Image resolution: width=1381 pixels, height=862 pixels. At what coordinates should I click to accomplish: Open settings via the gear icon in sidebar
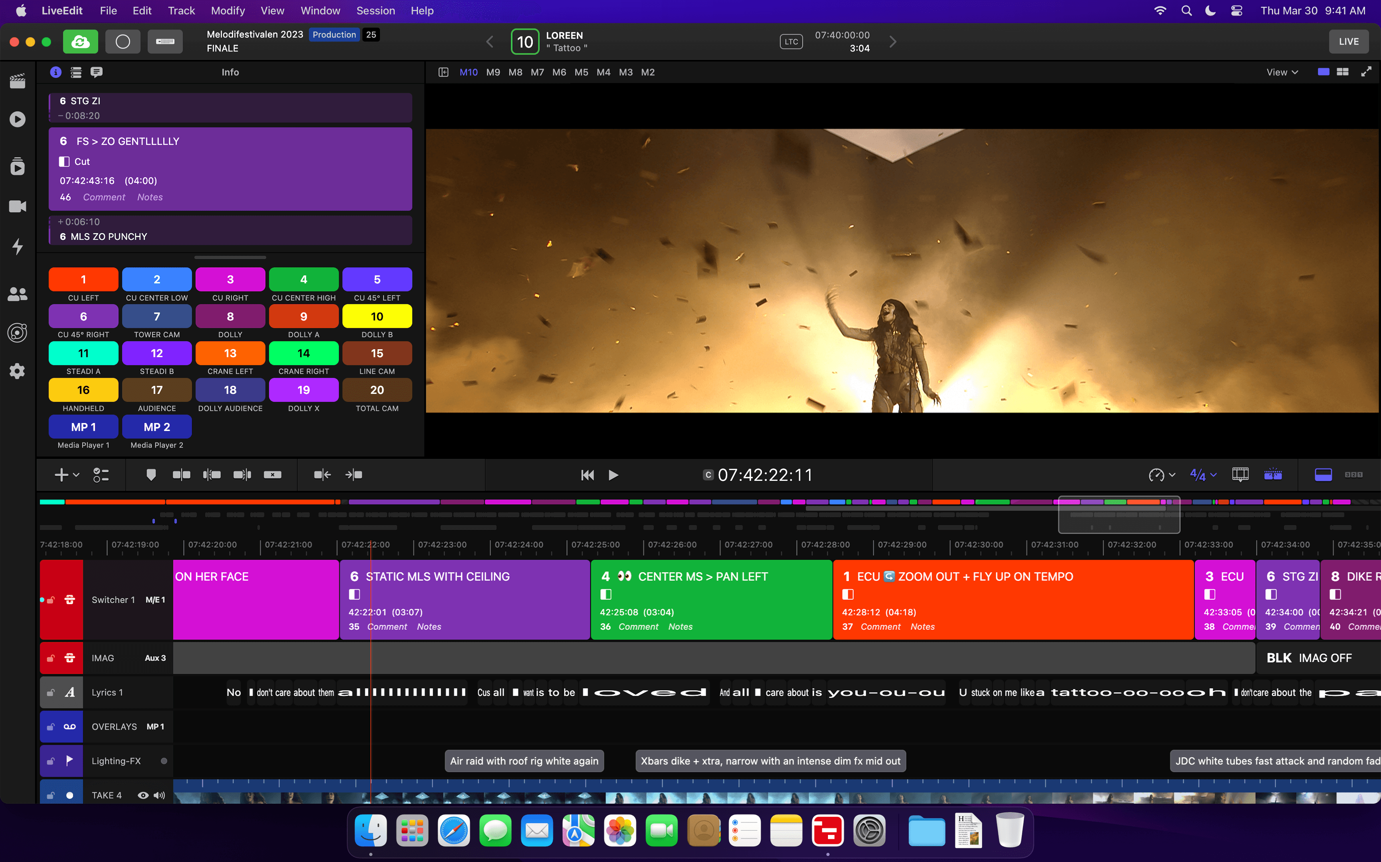click(x=17, y=371)
